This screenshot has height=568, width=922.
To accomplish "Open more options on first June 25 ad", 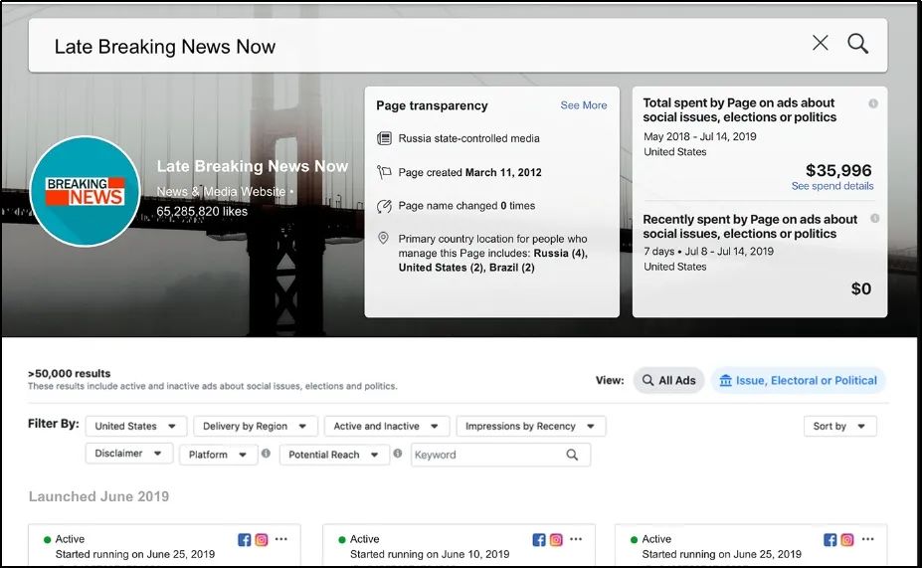I will (281, 538).
